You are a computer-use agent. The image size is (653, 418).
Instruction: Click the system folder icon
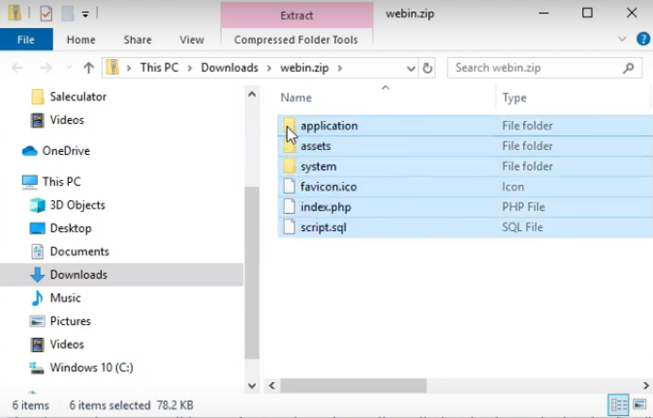click(x=290, y=166)
